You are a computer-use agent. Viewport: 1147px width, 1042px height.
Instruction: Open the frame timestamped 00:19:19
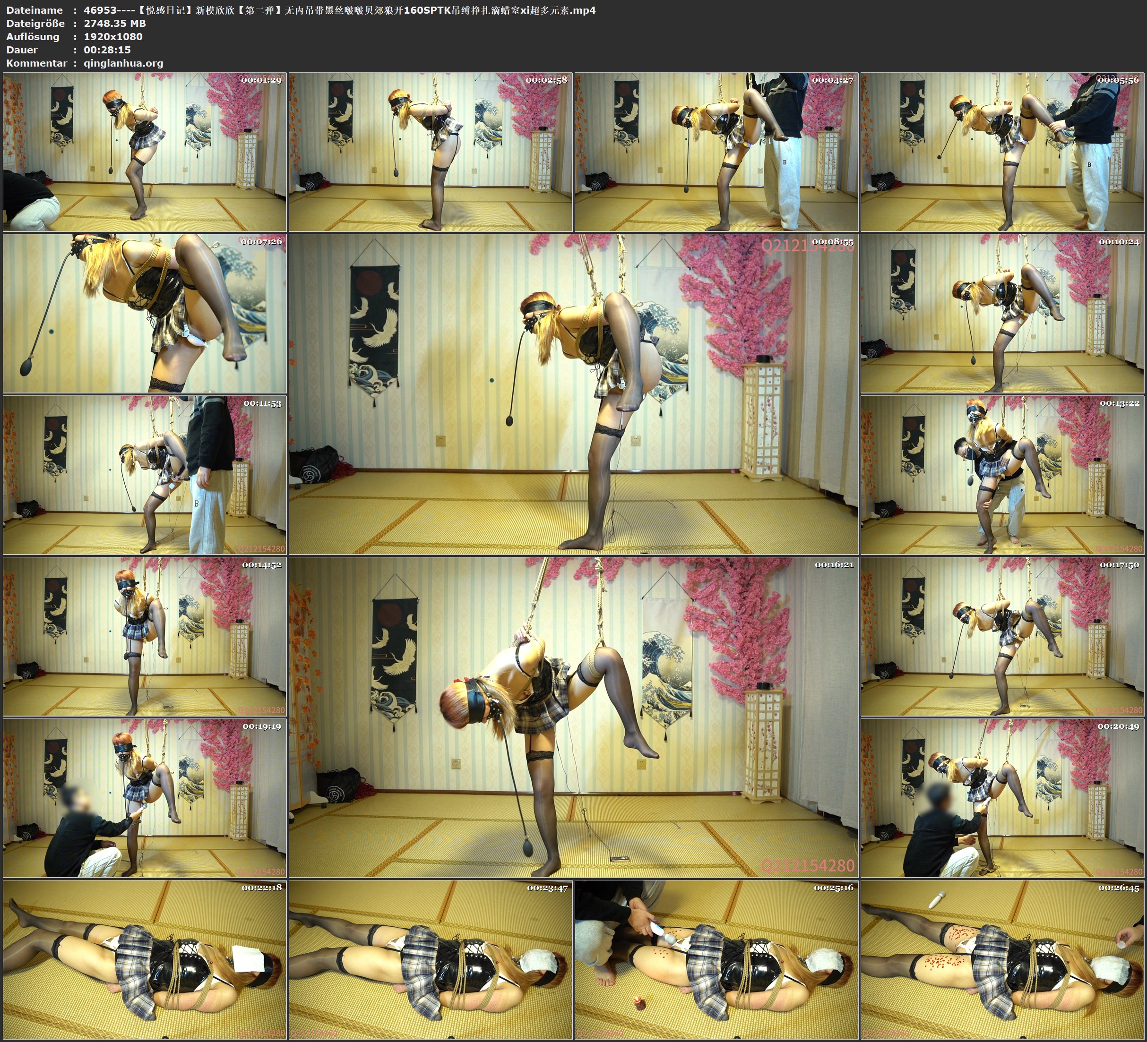(x=145, y=798)
